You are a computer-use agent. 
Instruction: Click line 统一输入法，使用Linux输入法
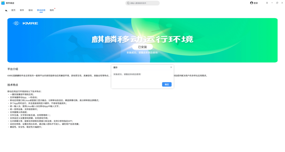35,106
